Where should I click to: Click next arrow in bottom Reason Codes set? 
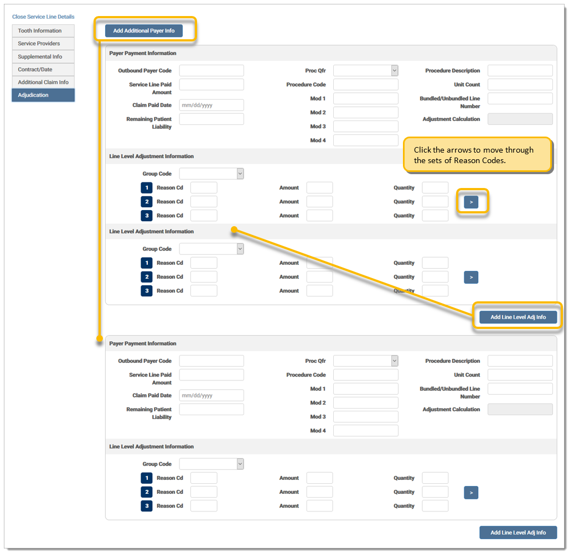471,493
